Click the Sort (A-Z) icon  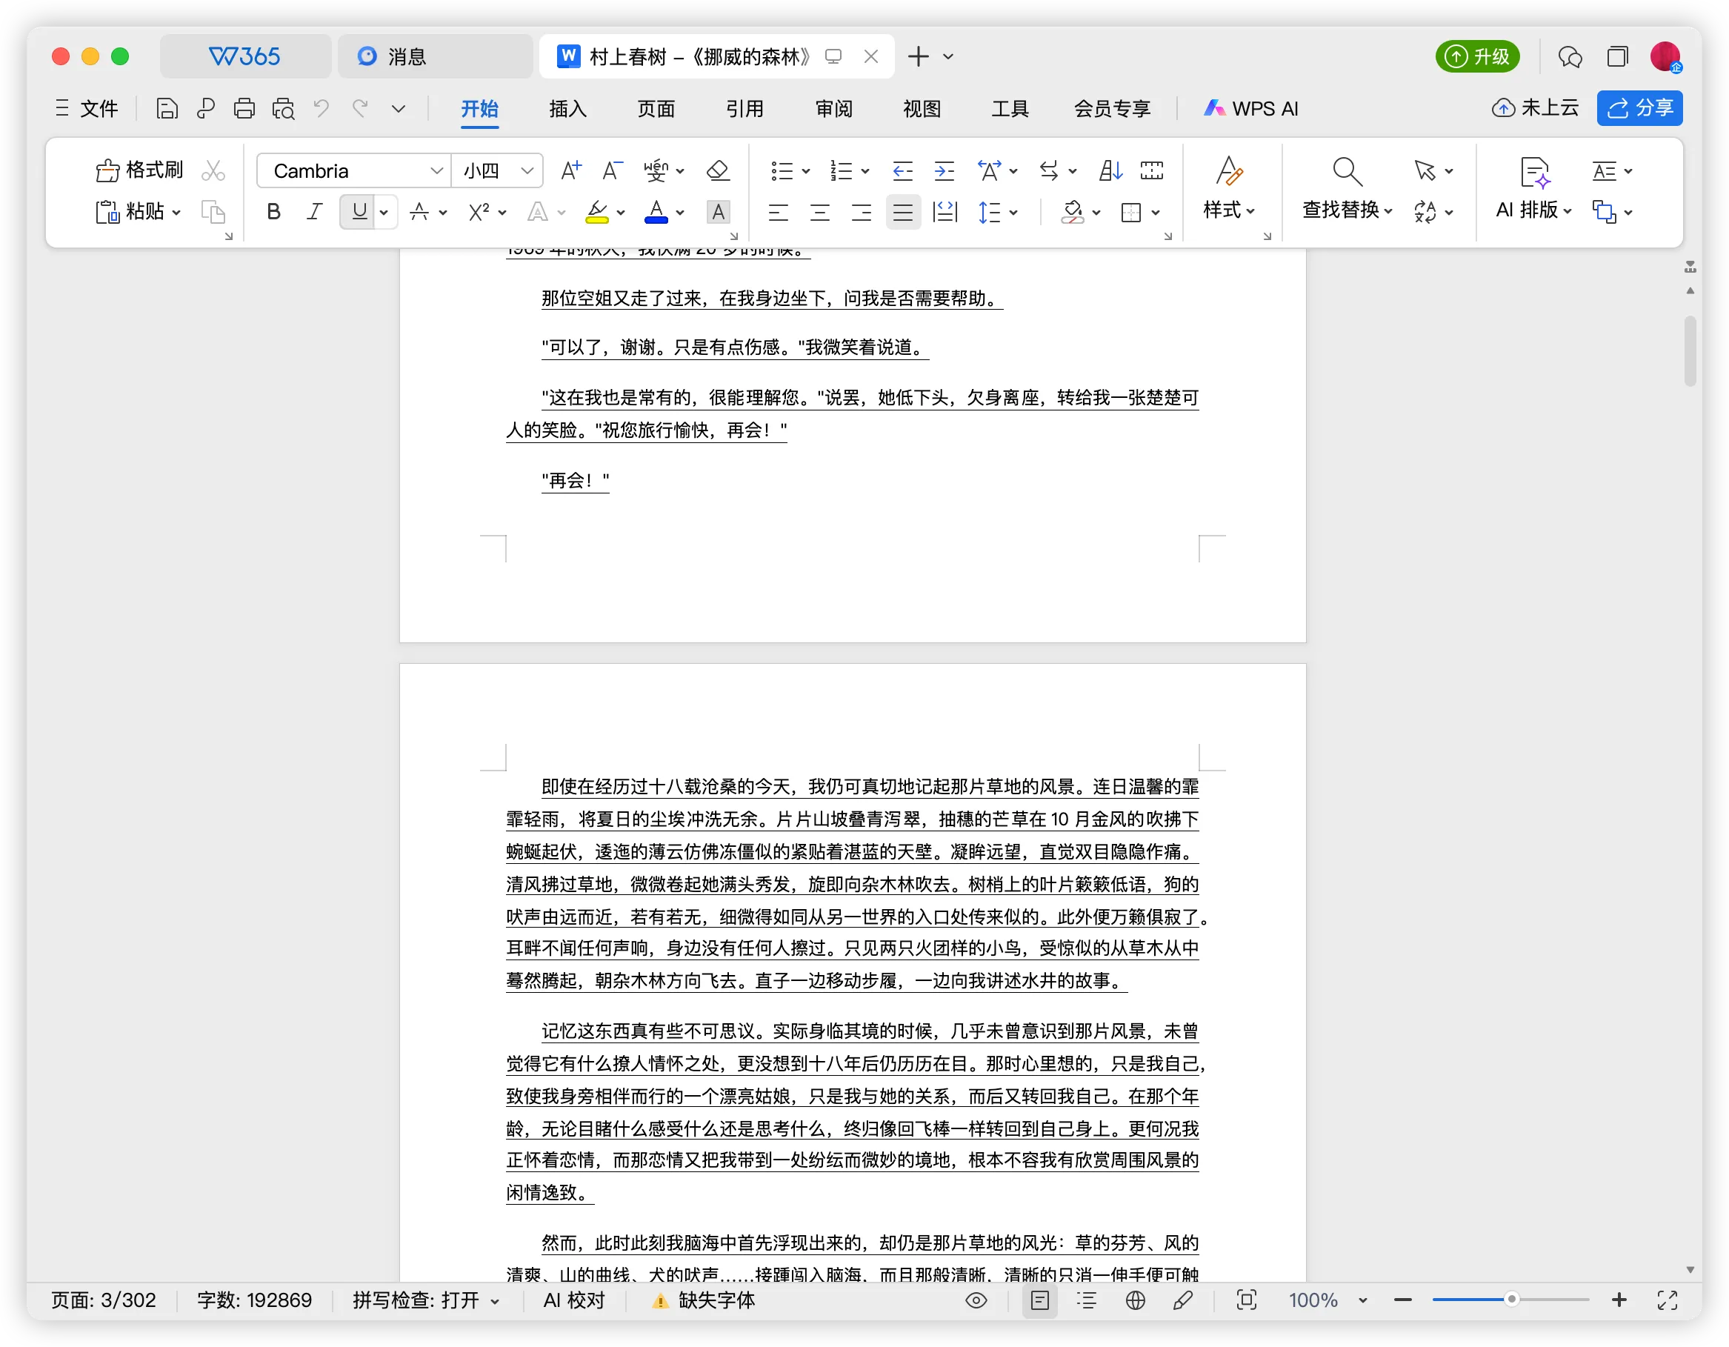click(1110, 170)
